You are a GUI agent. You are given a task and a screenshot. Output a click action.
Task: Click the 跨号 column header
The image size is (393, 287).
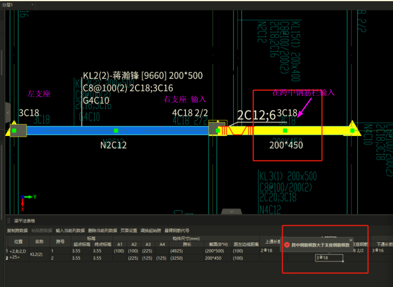coord(60,242)
